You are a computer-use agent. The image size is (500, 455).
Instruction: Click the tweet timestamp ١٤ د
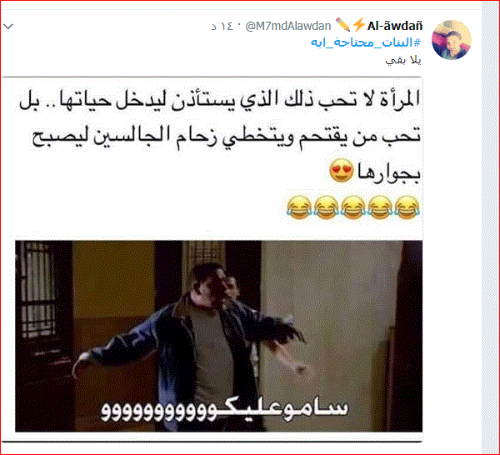[222, 26]
